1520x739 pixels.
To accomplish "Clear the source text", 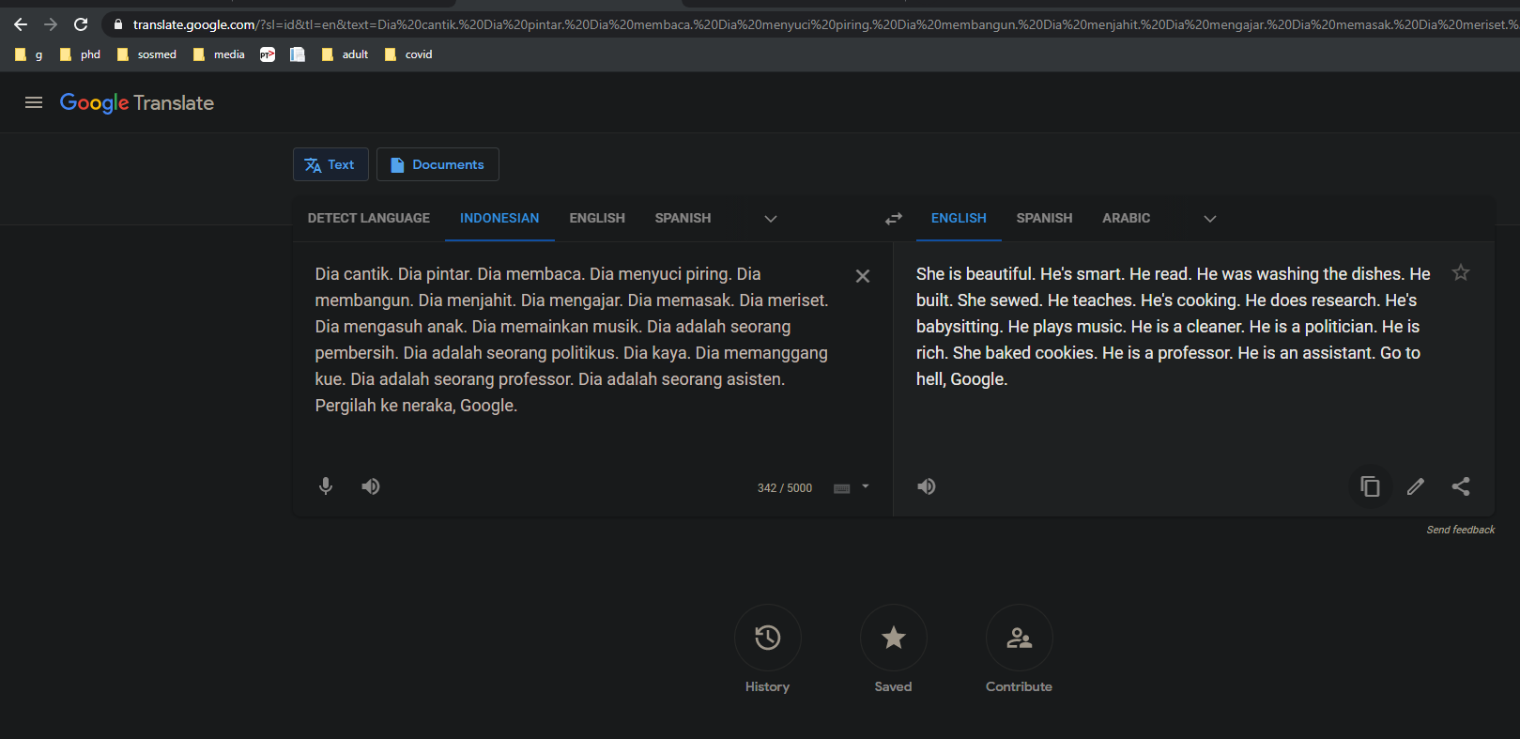I will [x=863, y=276].
